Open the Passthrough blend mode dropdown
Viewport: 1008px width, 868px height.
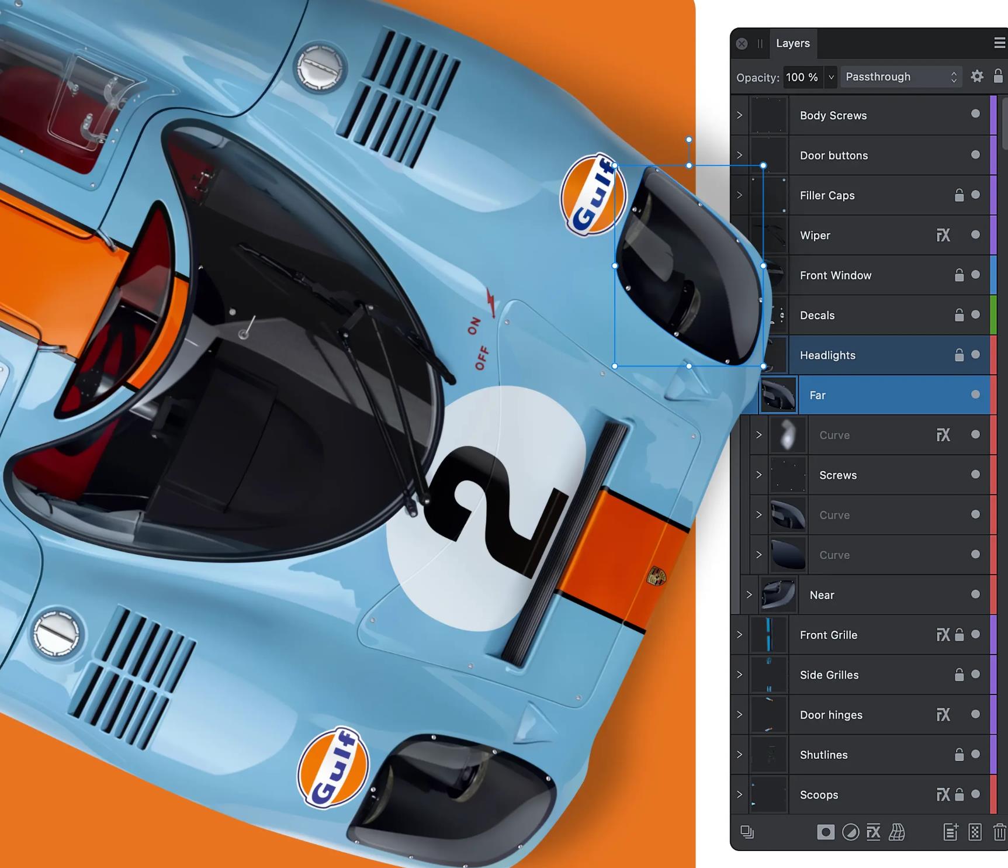[x=900, y=77]
